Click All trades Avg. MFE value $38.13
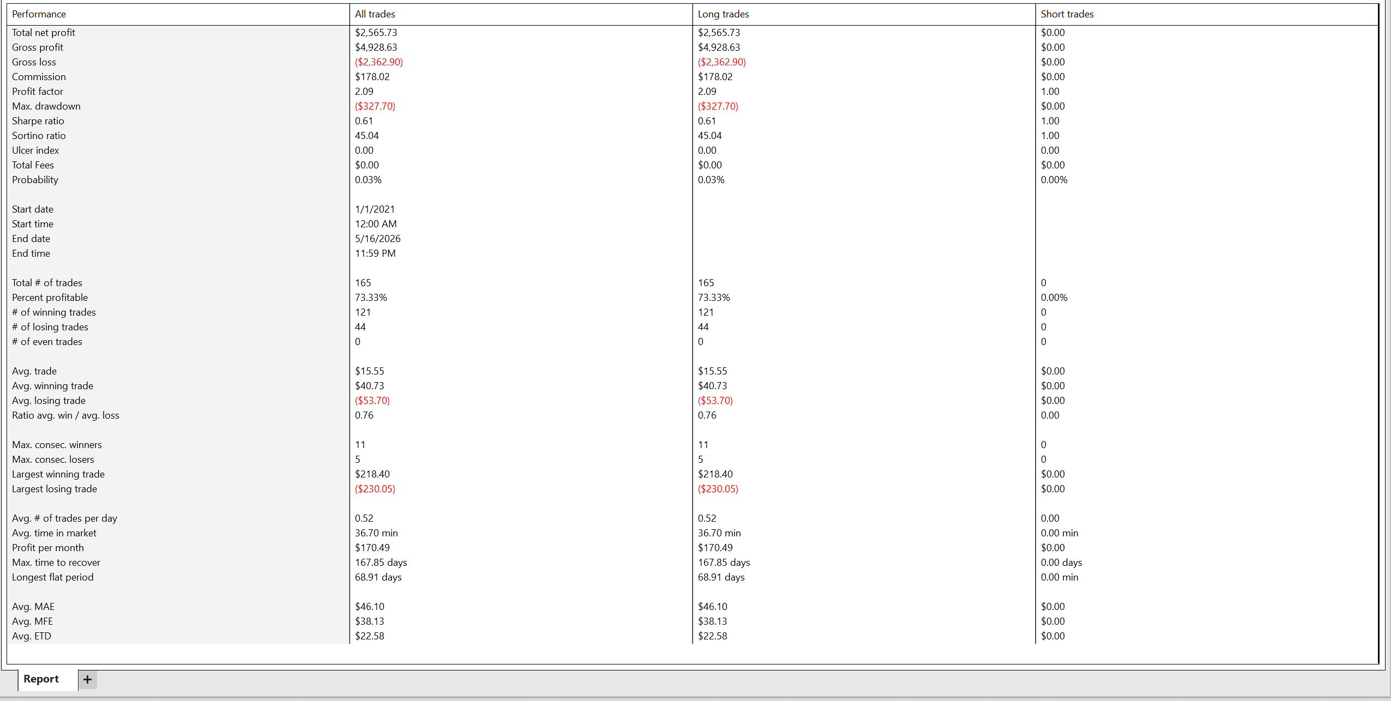 [370, 621]
